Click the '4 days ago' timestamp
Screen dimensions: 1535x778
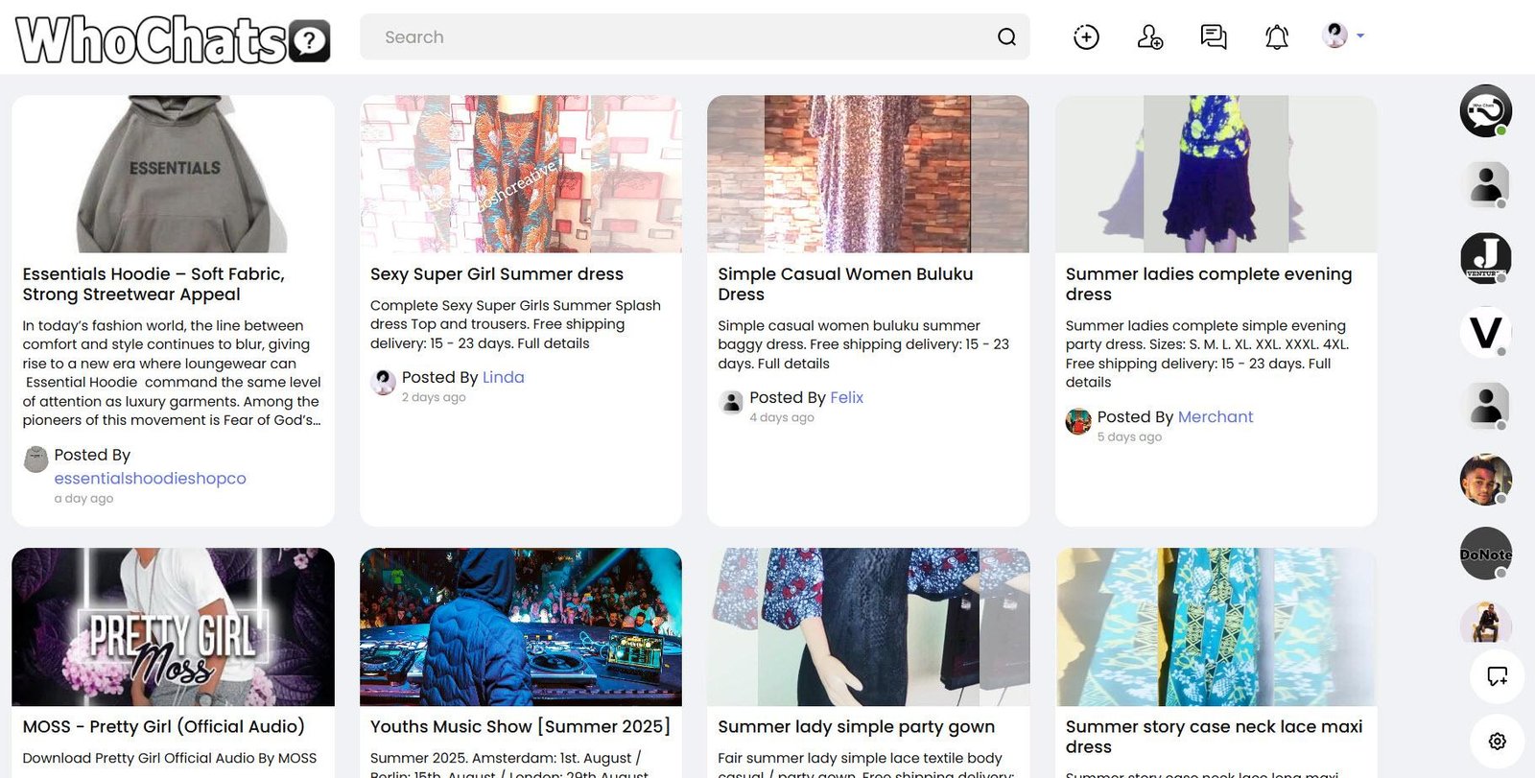click(x=782, y=417)
